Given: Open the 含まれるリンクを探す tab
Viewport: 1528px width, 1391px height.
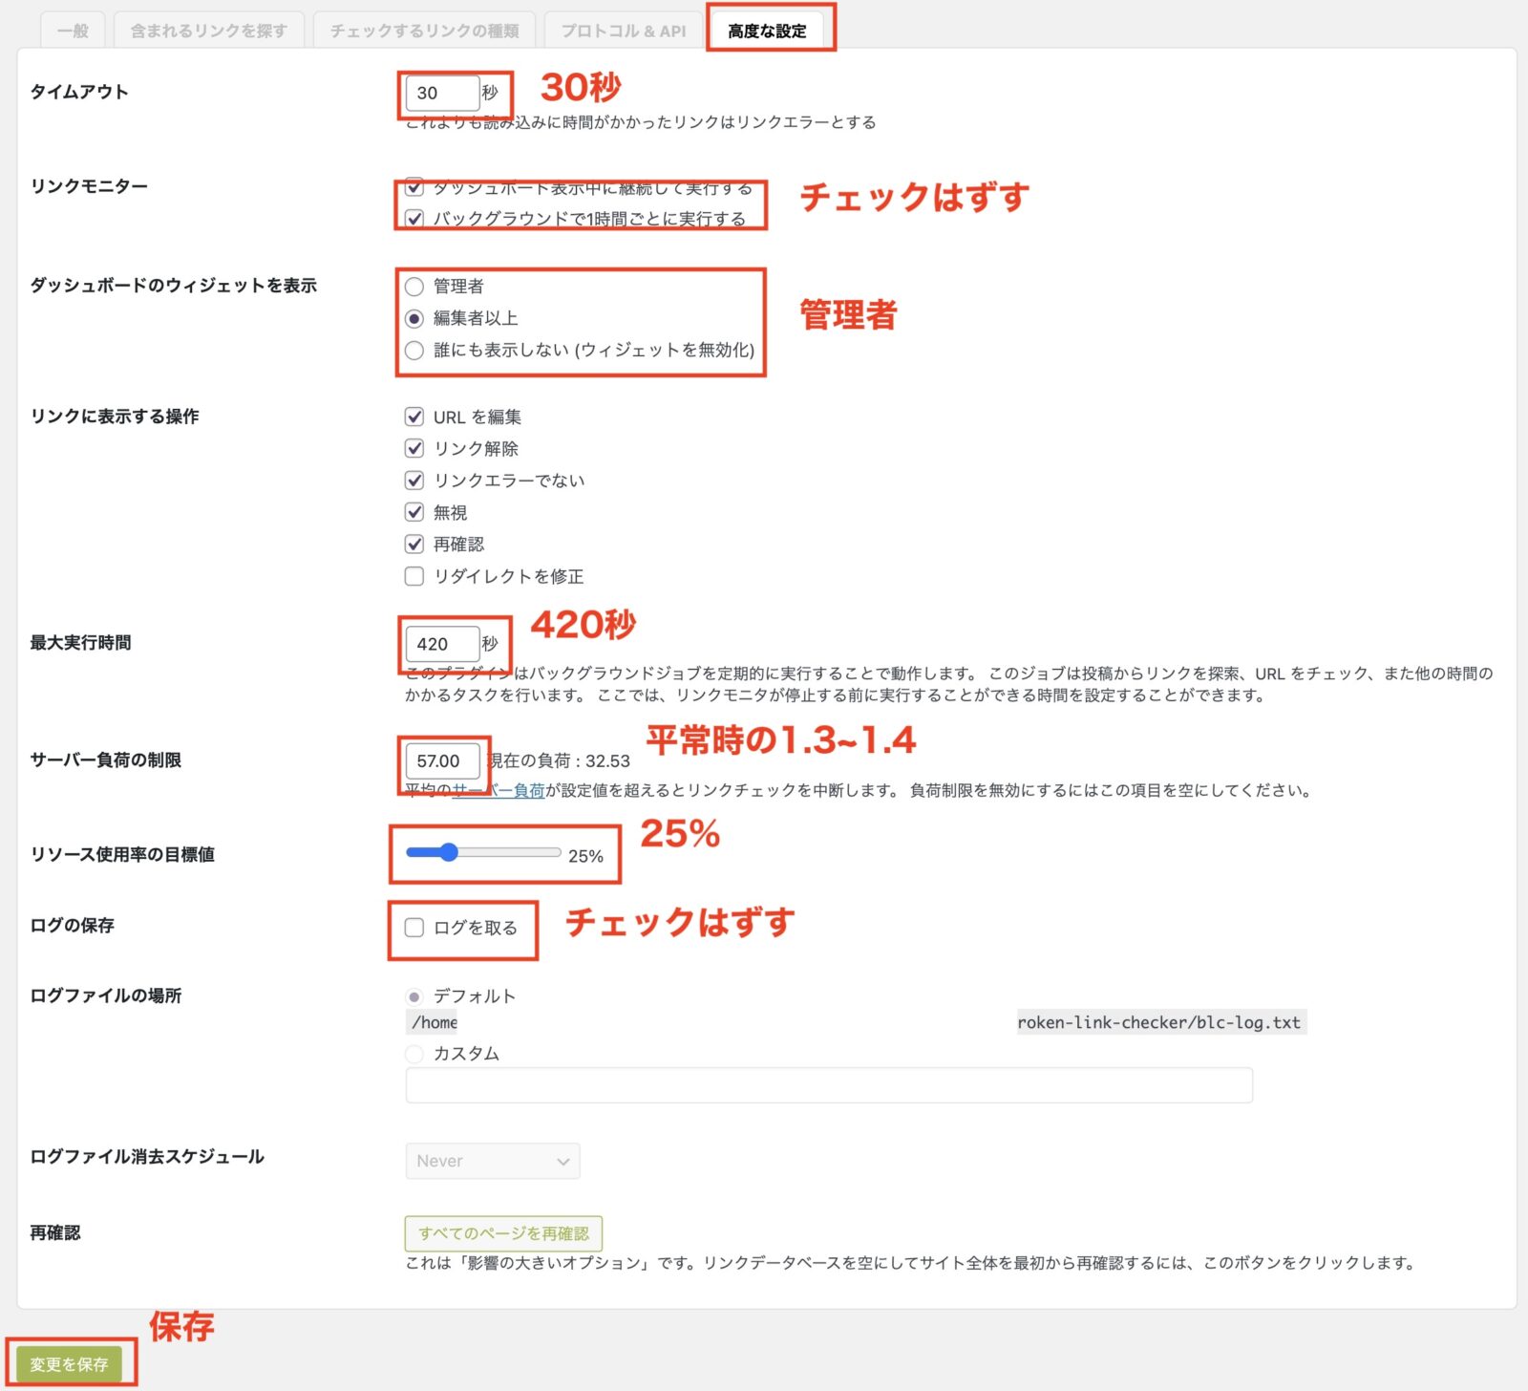Looking at the screenshot, I should pyautogui.click(x=208, y=31).
